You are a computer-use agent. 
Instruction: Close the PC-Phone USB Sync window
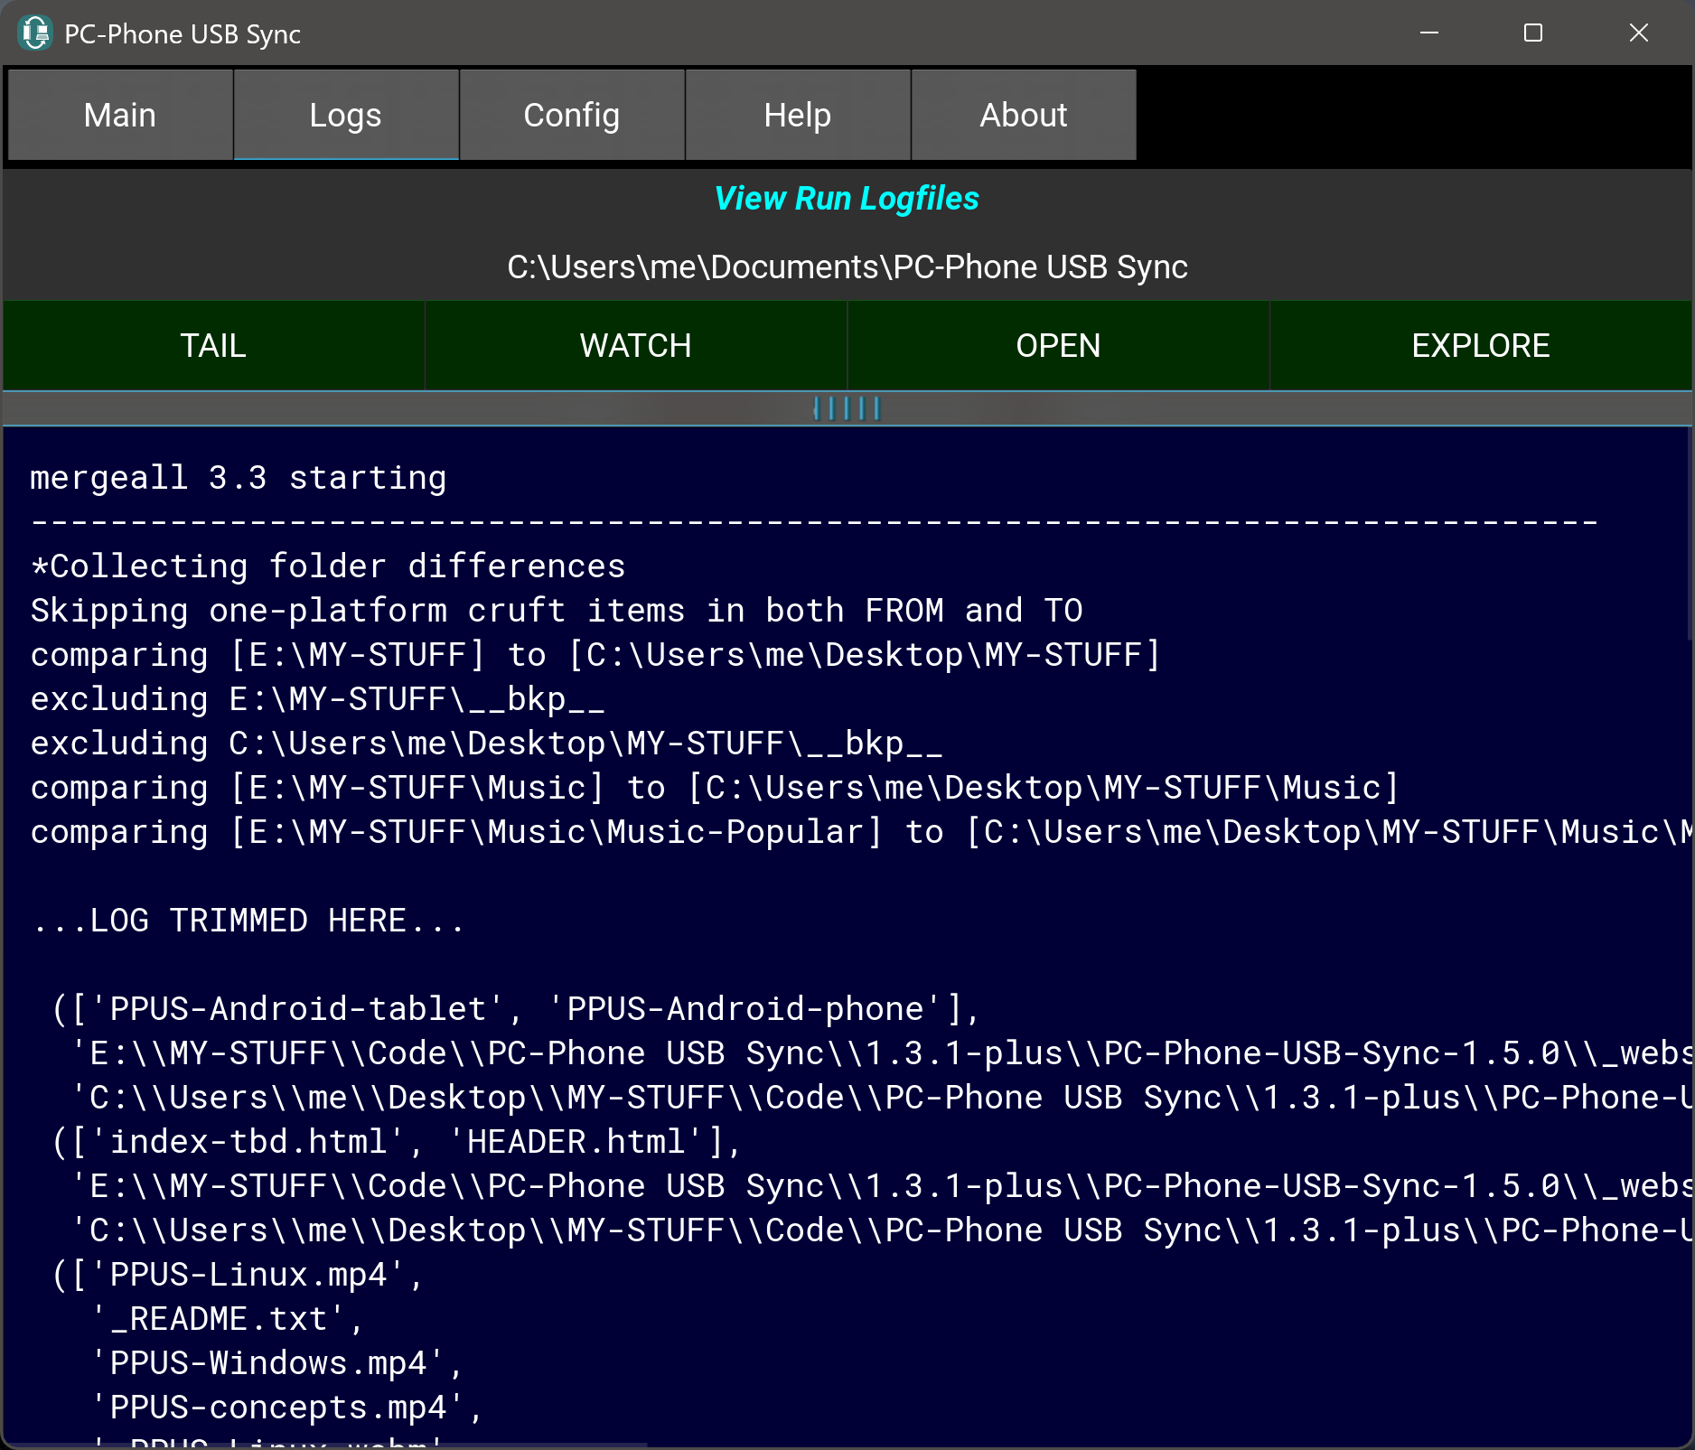tap(1638, 33)
